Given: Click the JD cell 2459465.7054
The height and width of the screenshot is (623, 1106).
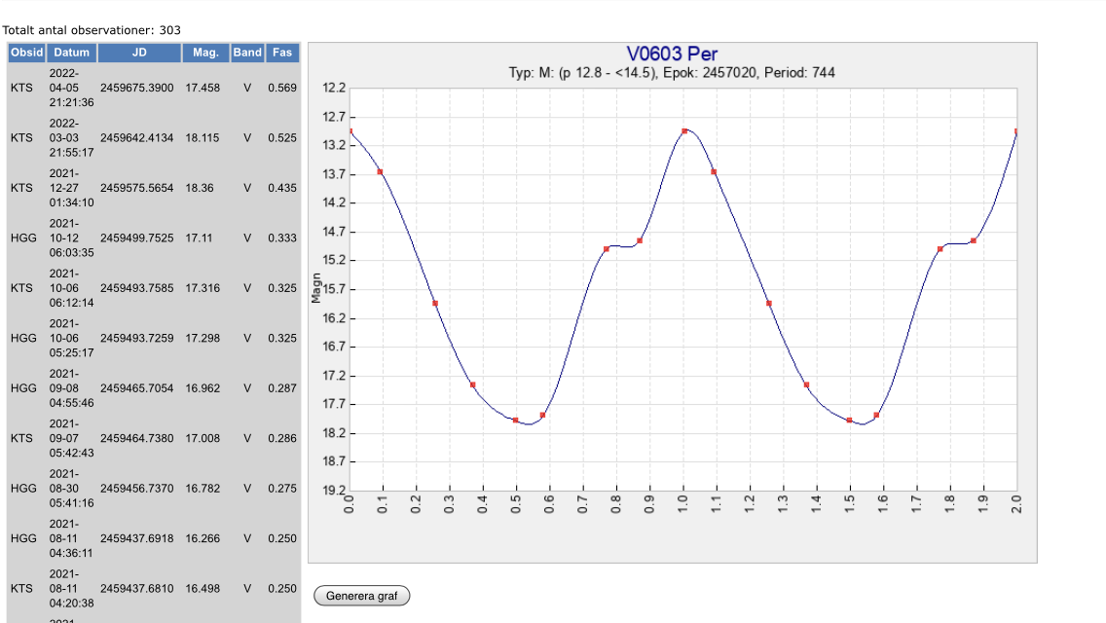Looking at the screenshot, I should (136, 388).
